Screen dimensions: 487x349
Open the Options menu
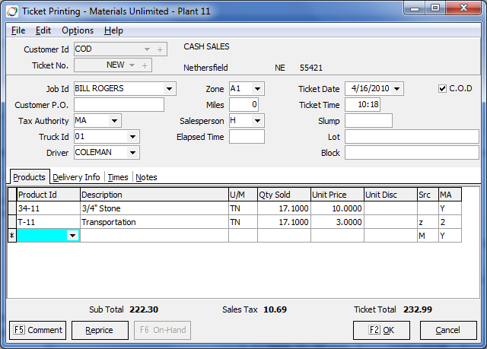[x=78, y=30]
